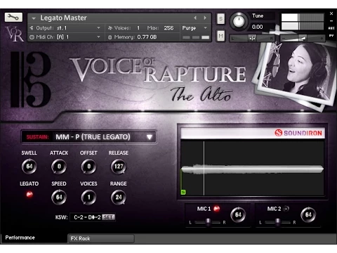The width and height of the screenshot is (337, 253).
Task: Click the MIC 1 volume knob
Action: (x=238, y=214)
